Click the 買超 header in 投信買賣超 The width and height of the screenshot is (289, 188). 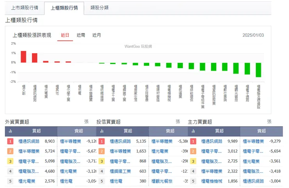coord(128,131)
